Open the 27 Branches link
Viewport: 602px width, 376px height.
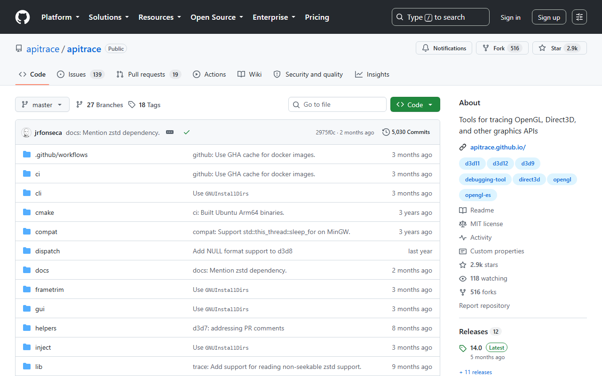click(99, 105)
